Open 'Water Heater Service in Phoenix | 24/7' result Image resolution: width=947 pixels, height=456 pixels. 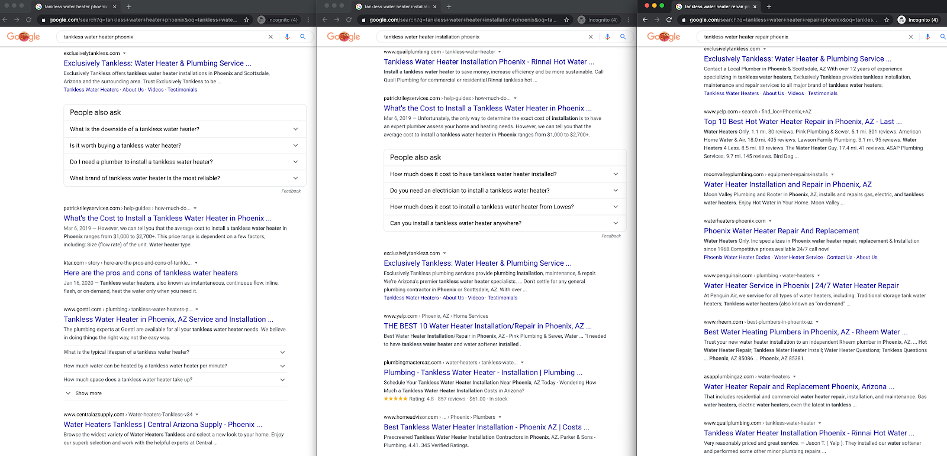click(x=801, y=285)
